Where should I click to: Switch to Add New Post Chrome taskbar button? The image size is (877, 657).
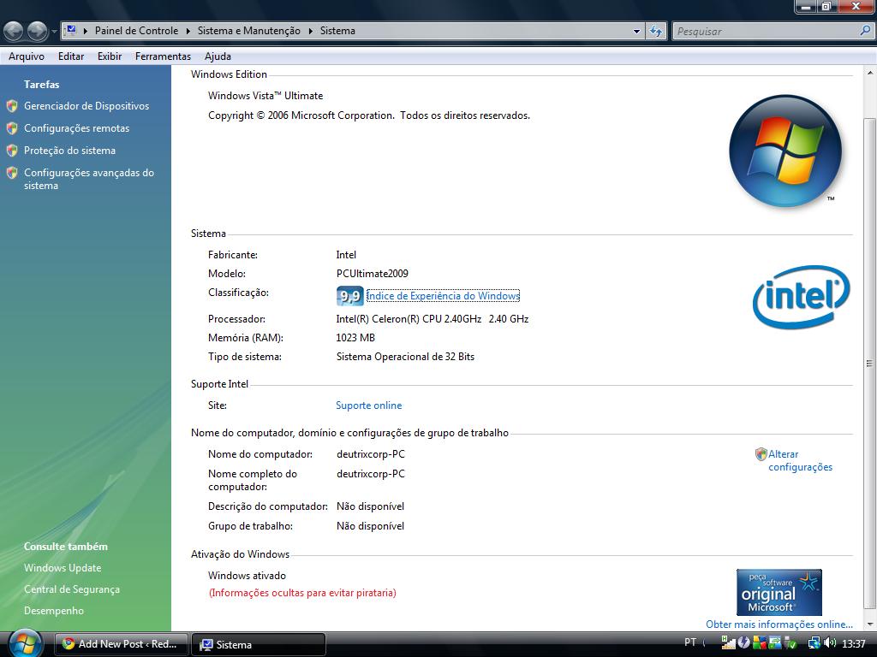121,644
